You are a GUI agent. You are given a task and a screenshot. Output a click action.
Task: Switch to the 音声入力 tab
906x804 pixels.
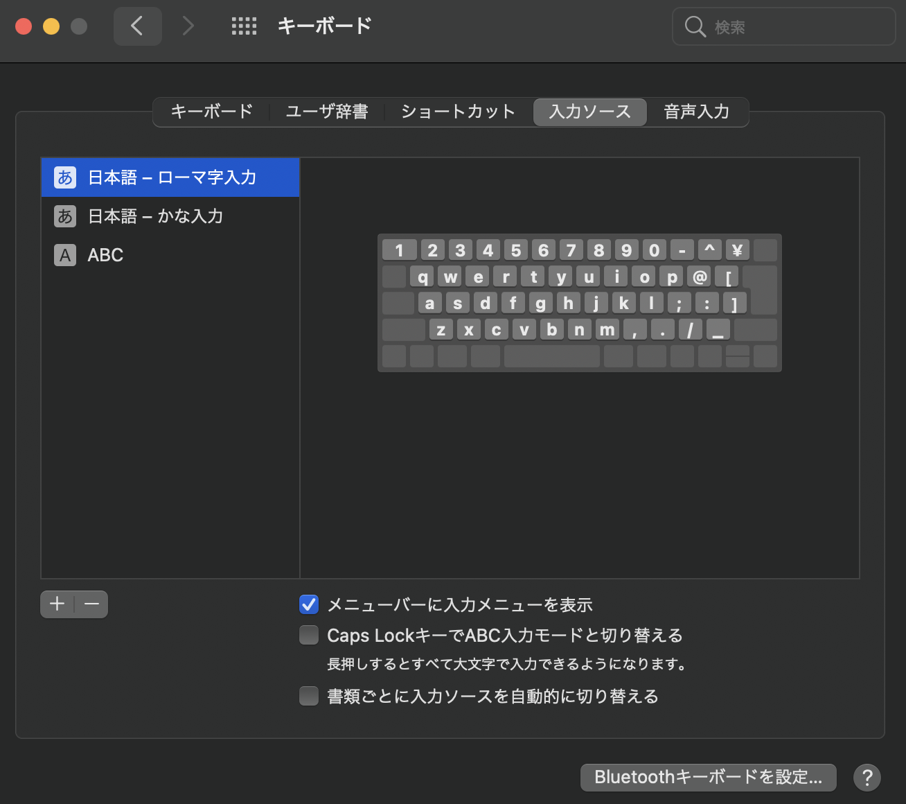point(696,112)
